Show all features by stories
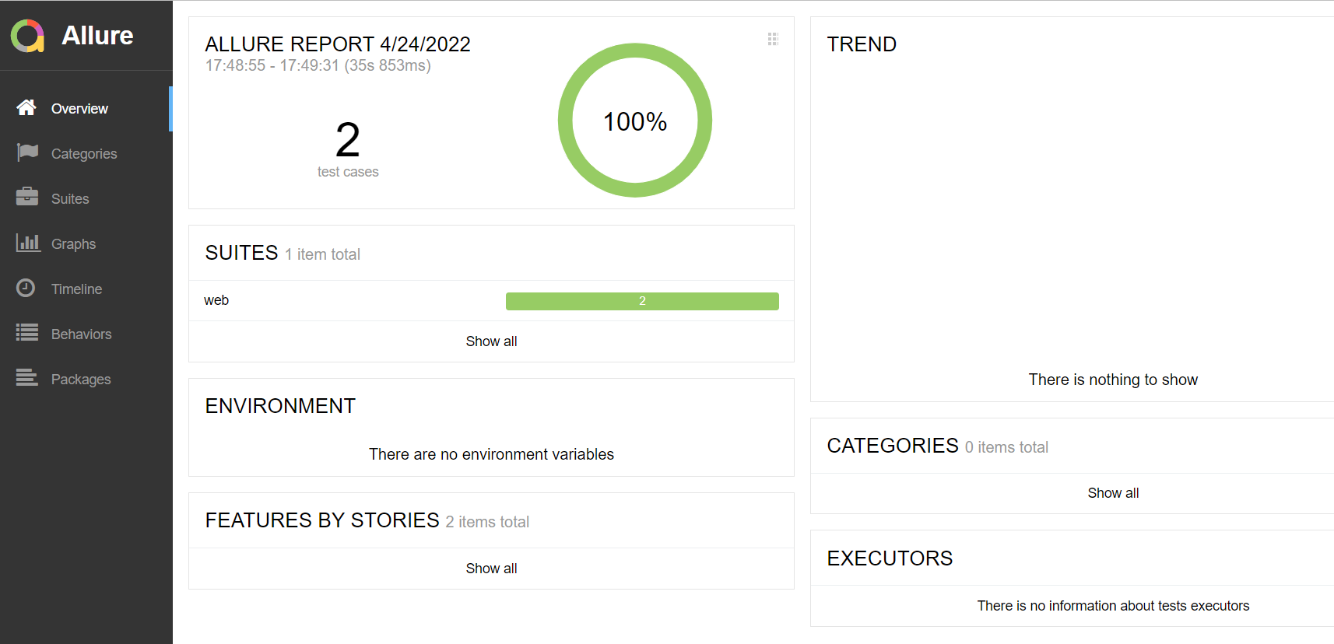The height and width of the screenshot is (644, 1334). pyautogui.click(x=491, y=569)
